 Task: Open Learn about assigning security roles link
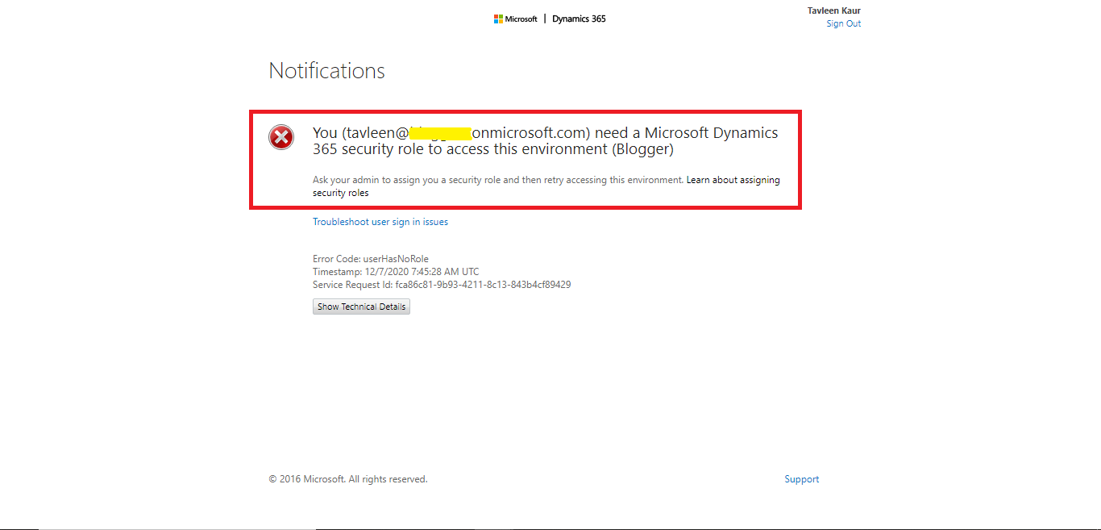[546, 186]
